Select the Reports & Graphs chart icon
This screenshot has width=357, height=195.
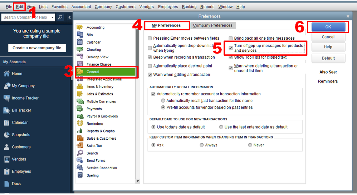pos(80,131)
